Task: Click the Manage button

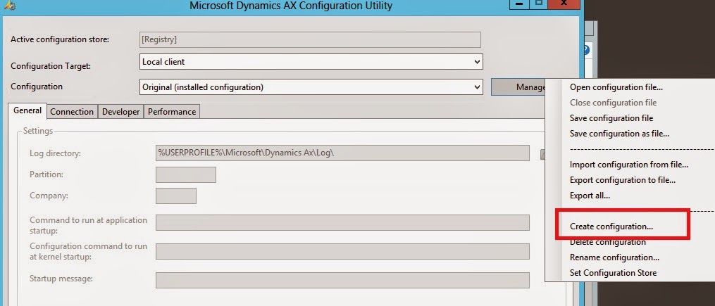Action: pyautogui.click(x=518, y=87)
